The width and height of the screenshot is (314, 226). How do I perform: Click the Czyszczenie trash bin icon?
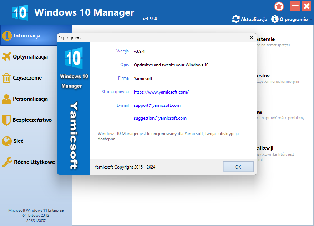click(6, 78)
